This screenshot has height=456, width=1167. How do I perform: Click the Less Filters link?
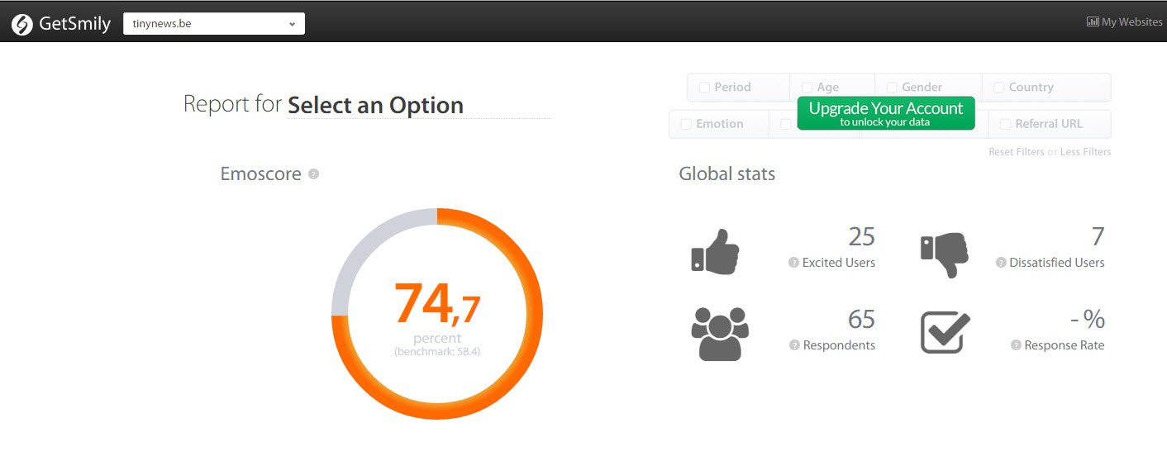tap(1085, 152)
